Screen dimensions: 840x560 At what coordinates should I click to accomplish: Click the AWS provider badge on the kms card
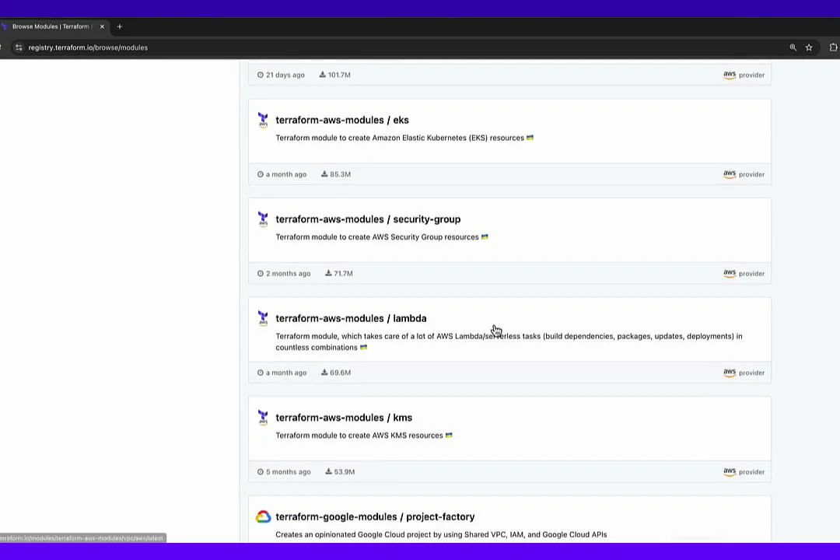pos(744,471)
